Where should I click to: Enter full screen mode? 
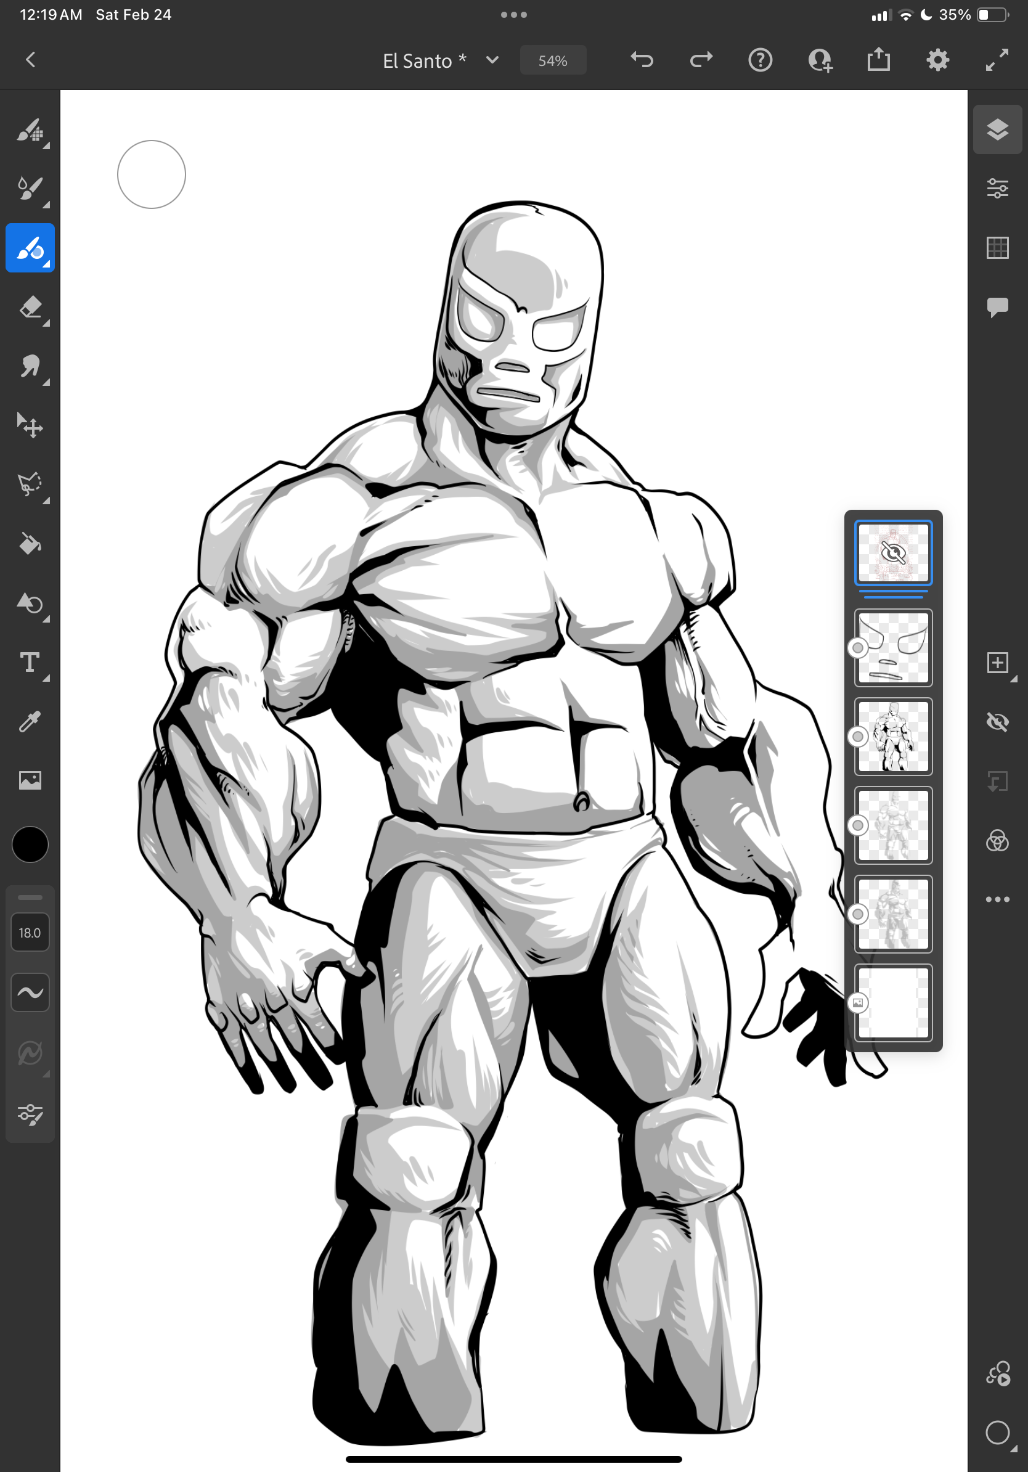[x=997, y=60]
